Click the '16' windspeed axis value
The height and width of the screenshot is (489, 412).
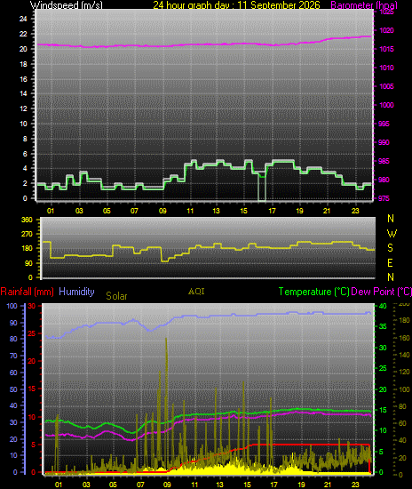coord(23,79)
